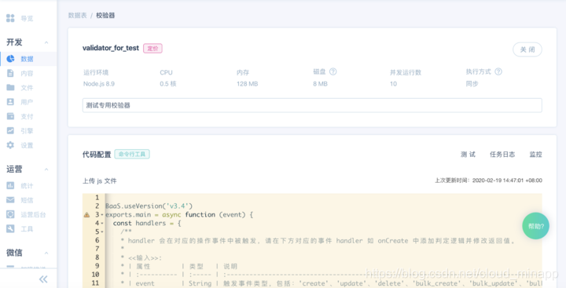Go to 引擎 menu item
The width and height of the screenshot is (566, 288).
[27, 131]
